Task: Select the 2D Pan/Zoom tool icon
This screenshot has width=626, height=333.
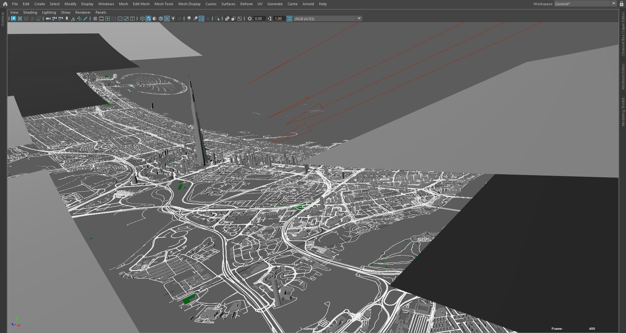Action: (79, 19)
